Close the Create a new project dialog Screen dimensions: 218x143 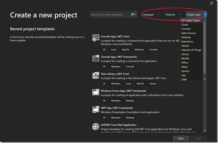(x=212, y=3)
